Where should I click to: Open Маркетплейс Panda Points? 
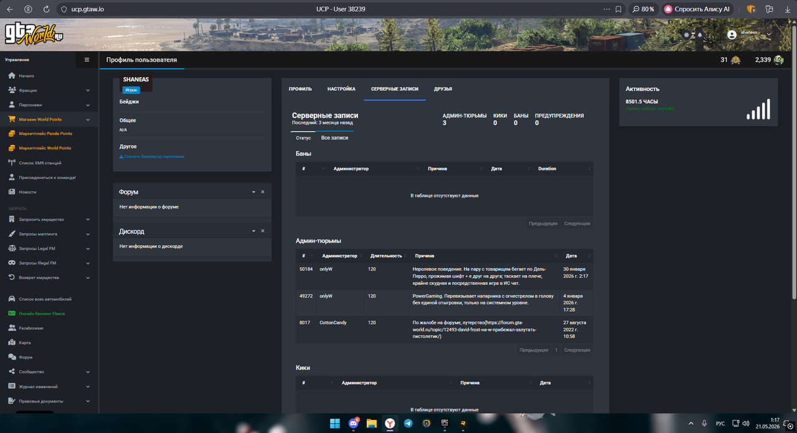(x=45, y=134)
